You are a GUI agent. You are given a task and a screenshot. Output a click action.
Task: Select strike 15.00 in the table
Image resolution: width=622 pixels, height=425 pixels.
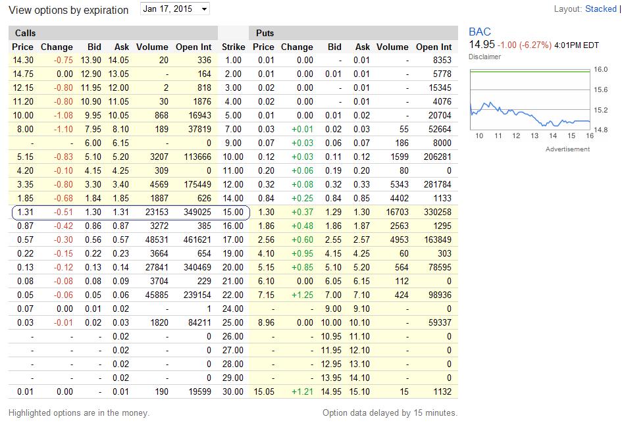(x=233, y=212)
